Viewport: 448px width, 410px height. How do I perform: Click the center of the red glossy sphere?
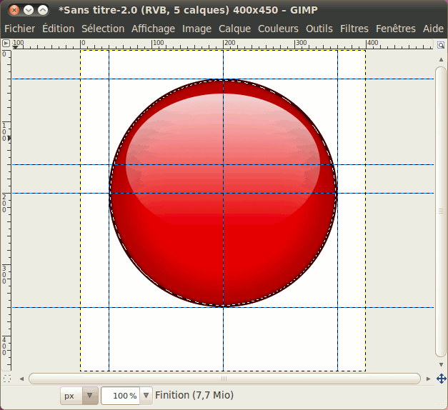click(x=223, y=193)
